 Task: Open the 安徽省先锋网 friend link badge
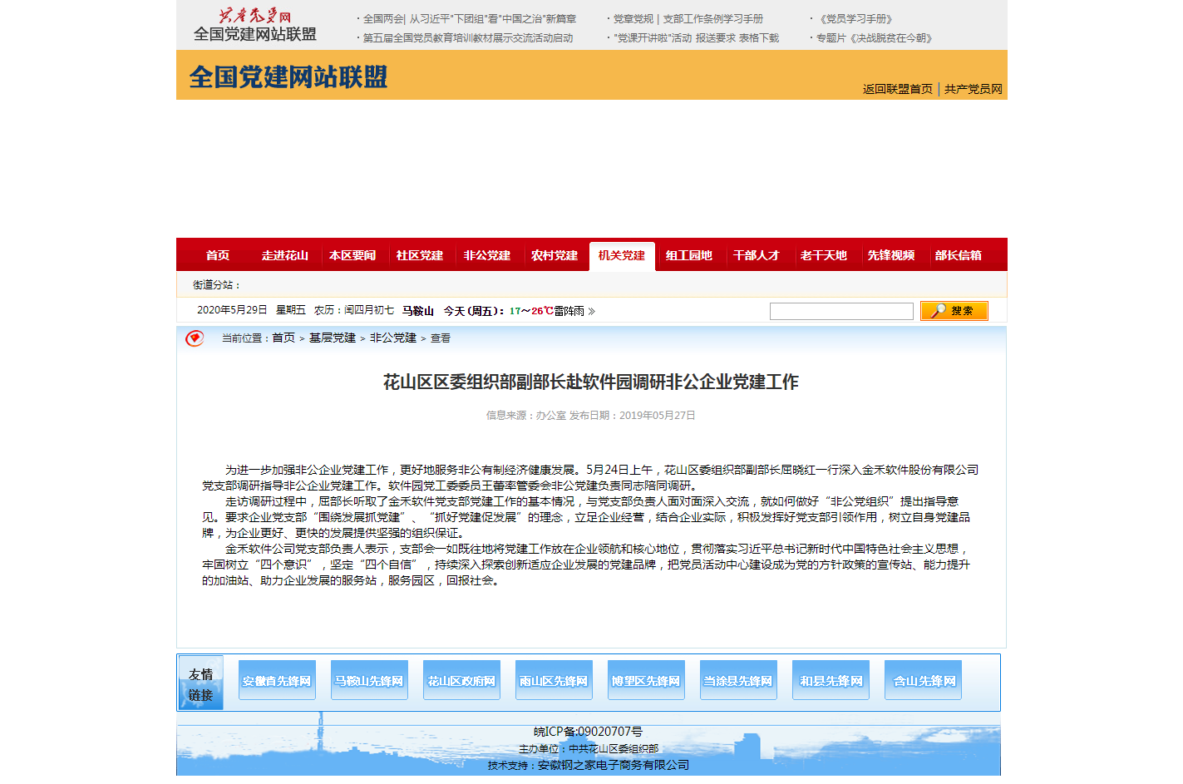click(277, 681)
